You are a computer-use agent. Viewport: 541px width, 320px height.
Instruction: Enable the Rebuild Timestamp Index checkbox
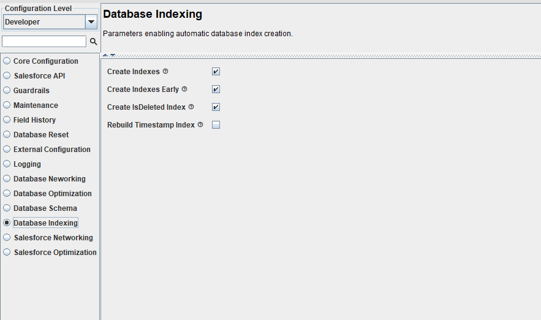[216, 124]
